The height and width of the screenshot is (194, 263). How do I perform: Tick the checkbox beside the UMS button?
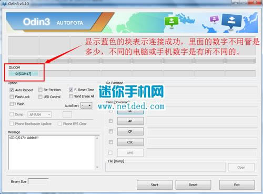coord(110,153)
